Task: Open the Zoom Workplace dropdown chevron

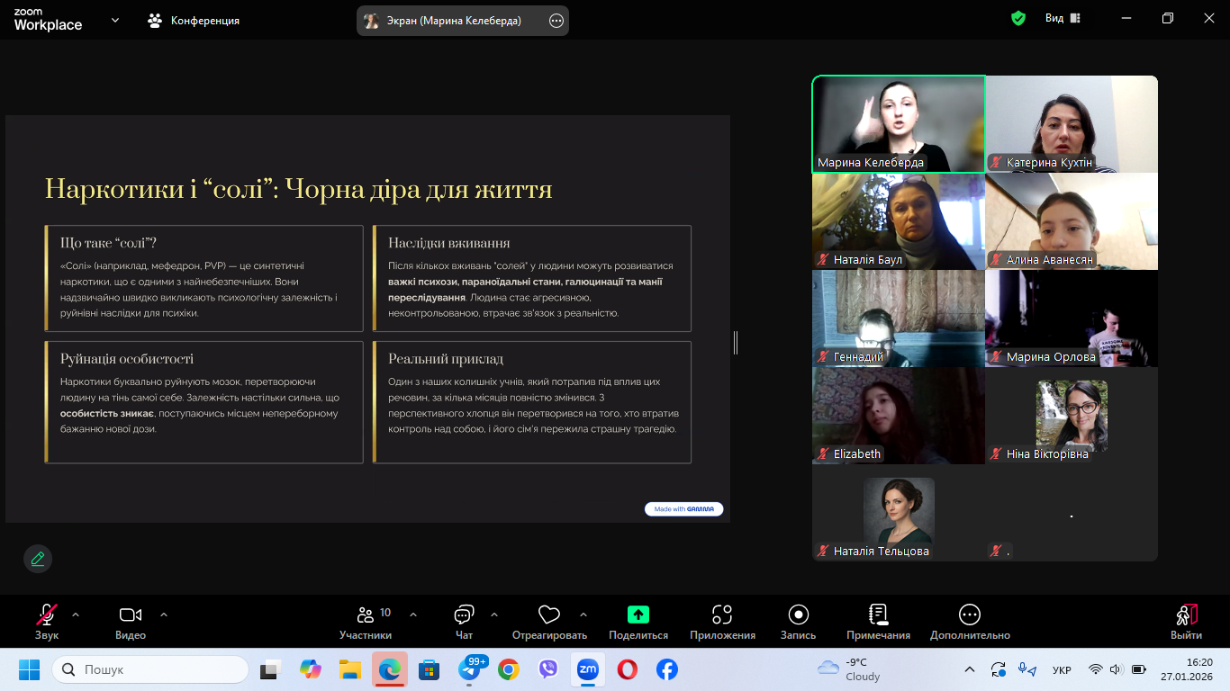Action: click(x=115, y=20)
